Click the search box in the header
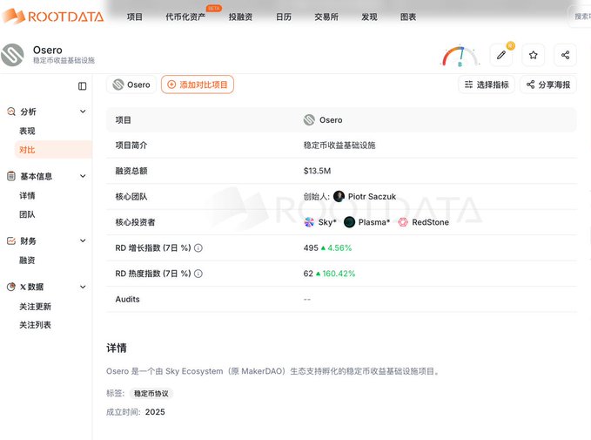This screenshot has width=591, height=440. point(580,17)
